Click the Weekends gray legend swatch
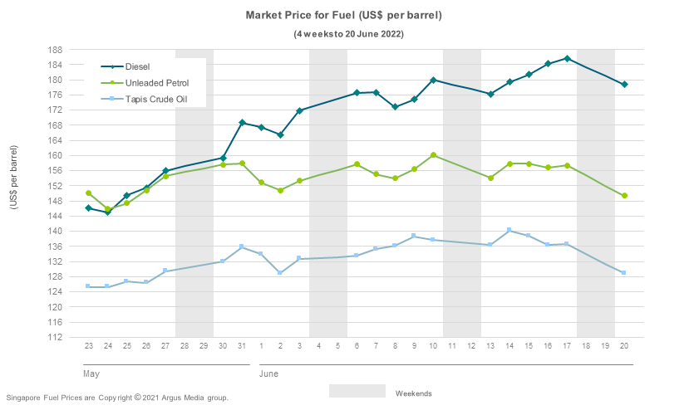The height and width of the screenshot is (410, 689). 357,391
